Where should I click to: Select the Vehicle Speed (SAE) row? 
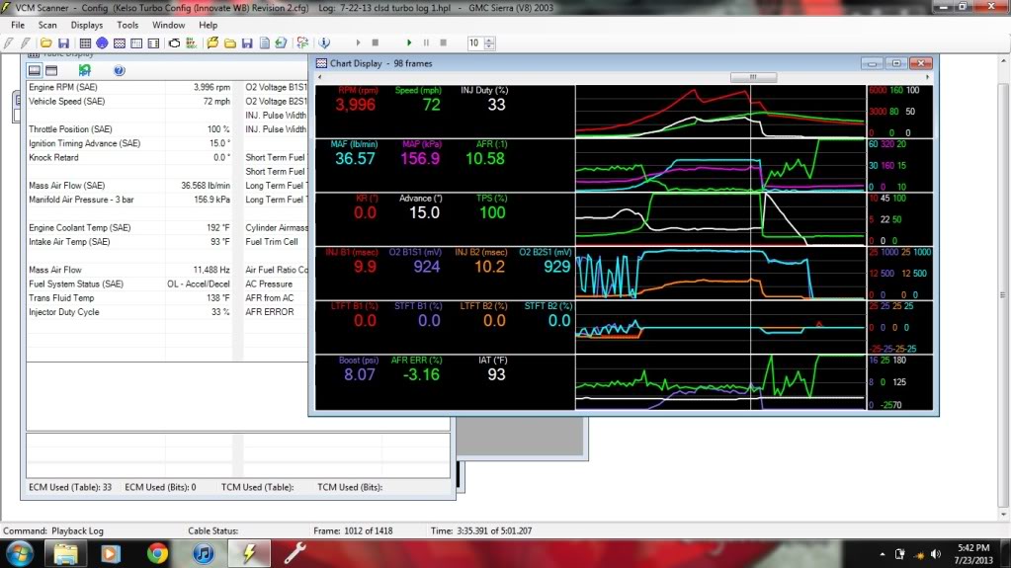128,101
